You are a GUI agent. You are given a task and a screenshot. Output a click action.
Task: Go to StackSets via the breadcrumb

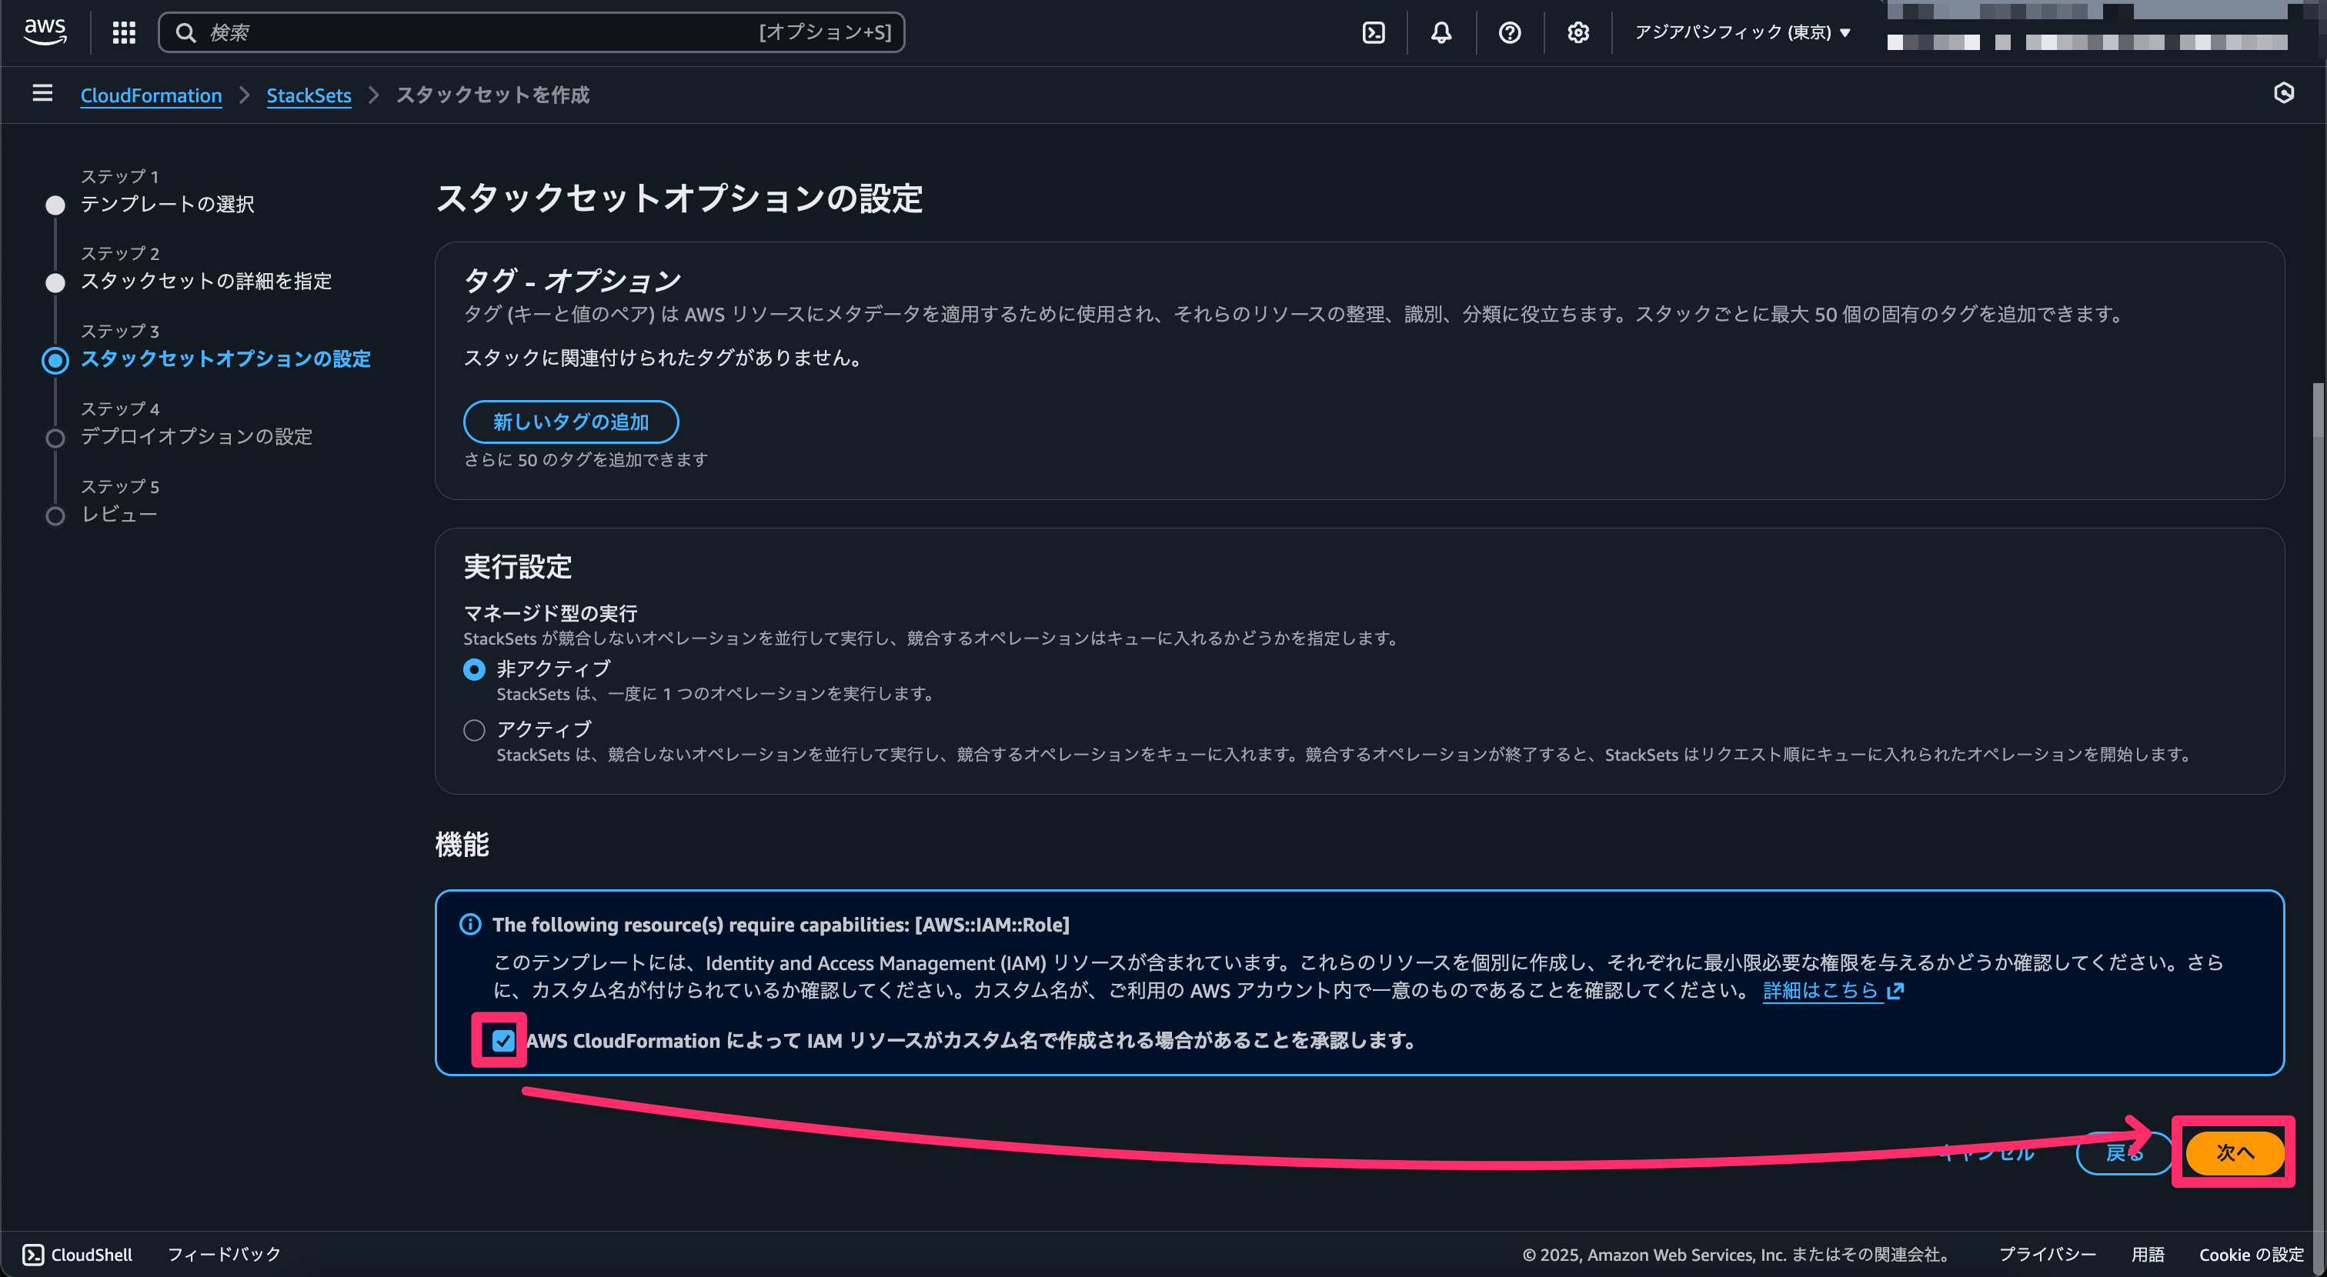click(309, 95)
